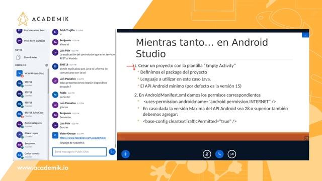The height and width of the screenshot is (181, 322).
Task: Click the blue phone audio button
Action: pos(219,154)
